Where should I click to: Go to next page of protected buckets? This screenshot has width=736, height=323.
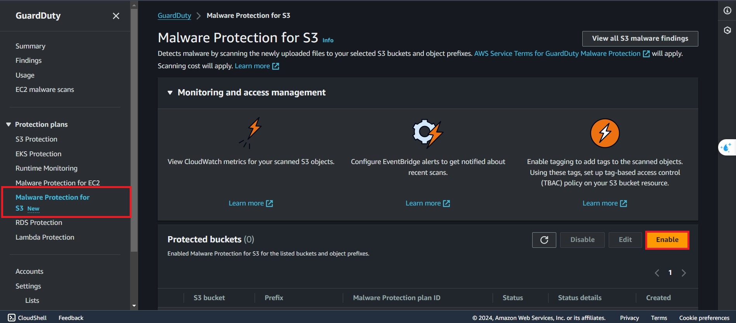684,273
